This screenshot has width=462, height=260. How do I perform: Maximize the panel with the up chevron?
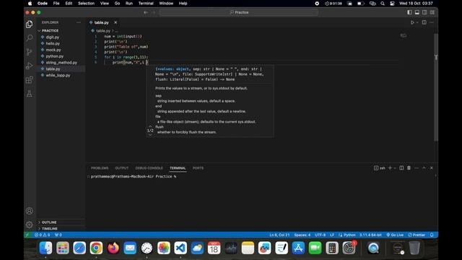point(424,168)
